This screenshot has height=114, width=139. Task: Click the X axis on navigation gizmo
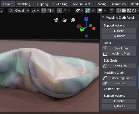point(79,26)
